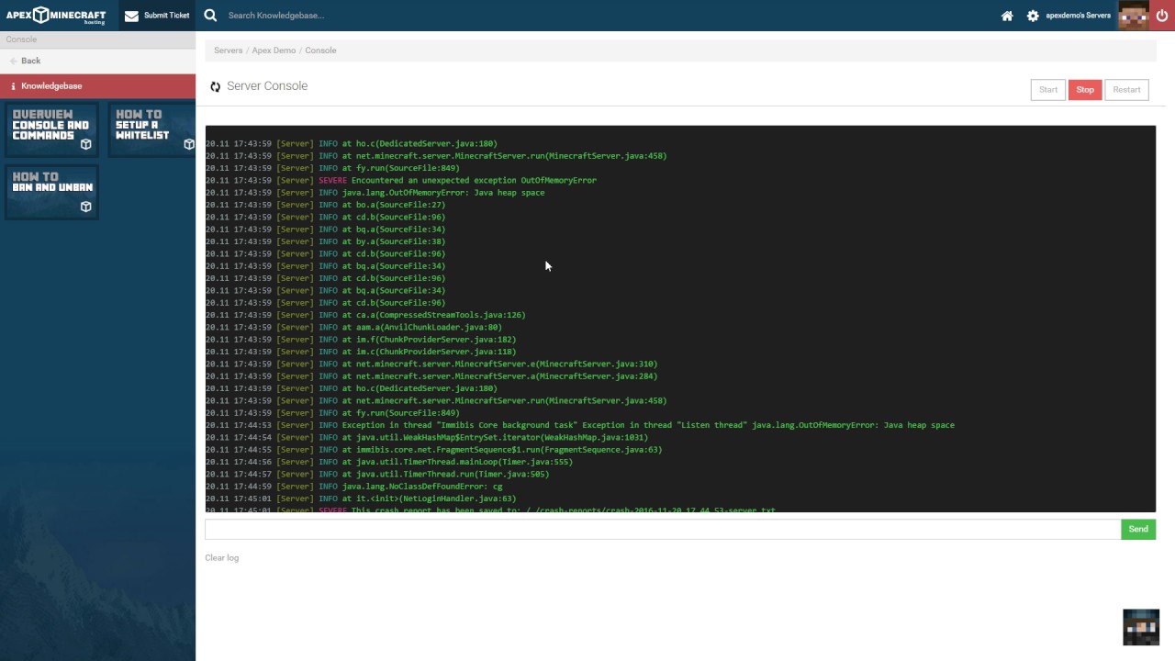Click the Apex Minecraft Hosting logo
The height and width of the screenshot is (661, 1175).
click(56, 16)
